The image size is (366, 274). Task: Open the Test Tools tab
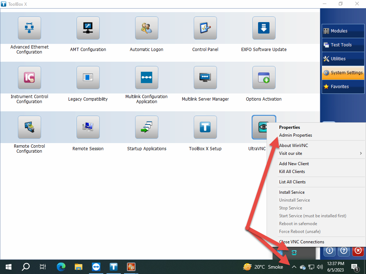click(x=343, y=45)
